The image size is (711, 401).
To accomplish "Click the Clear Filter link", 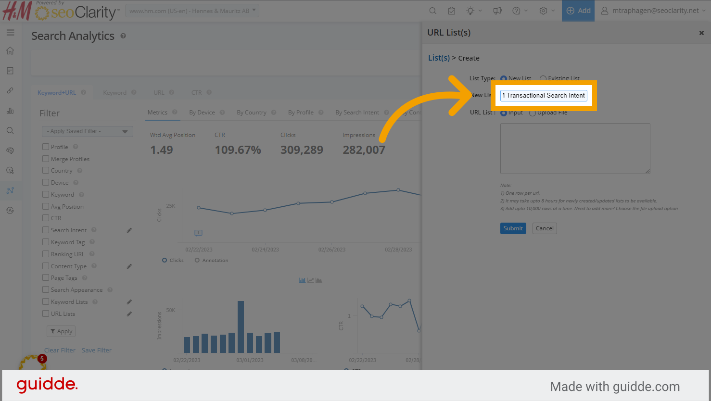I will [x=60, y=351].
